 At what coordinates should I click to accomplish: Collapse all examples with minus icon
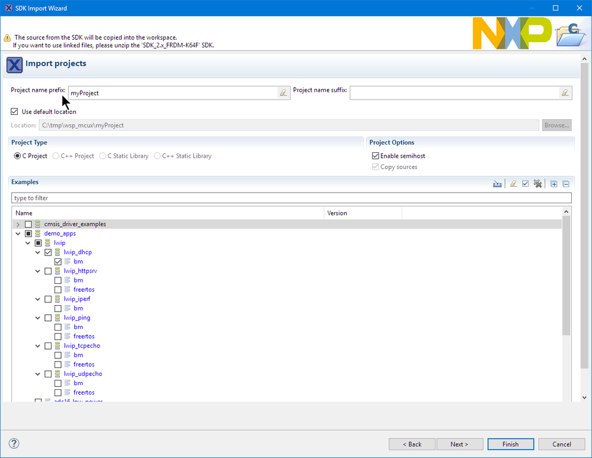pyautogui.click(x=565, y=184)
